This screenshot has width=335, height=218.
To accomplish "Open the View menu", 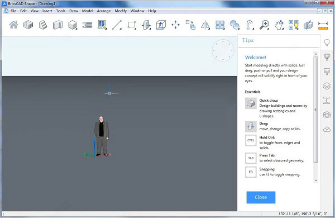I will (35, 11).
